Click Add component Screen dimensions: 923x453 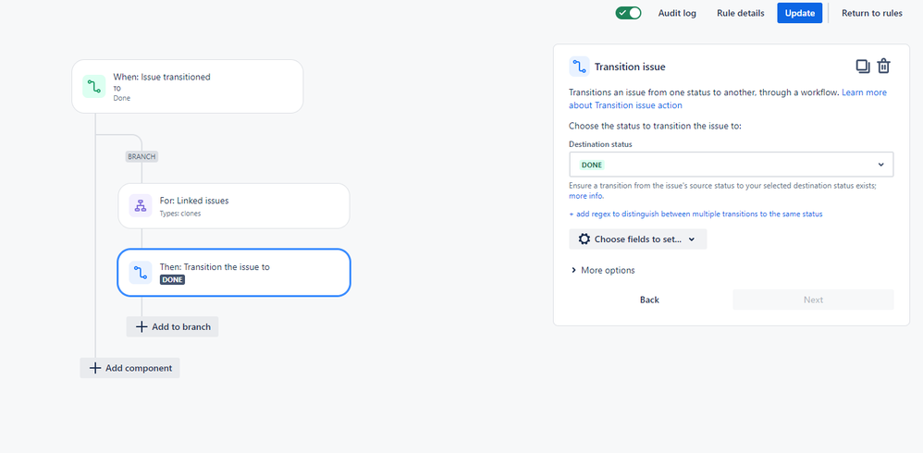tap(130, 368)
